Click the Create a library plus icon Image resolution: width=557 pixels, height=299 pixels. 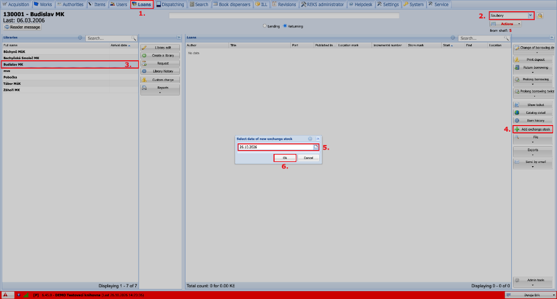(x=145, y=56)
